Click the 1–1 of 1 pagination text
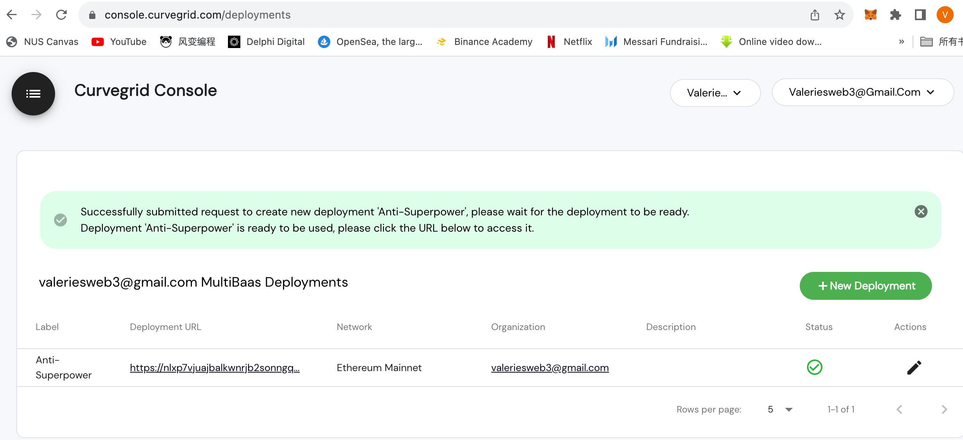 (841, 409)
